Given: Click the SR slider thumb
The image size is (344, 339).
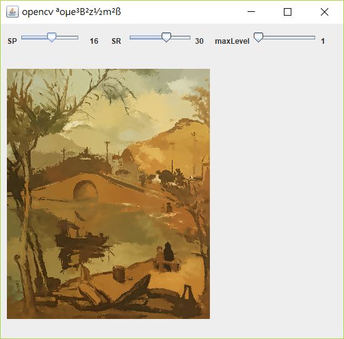Looking at the screenshot, I should tap(166, 38).
